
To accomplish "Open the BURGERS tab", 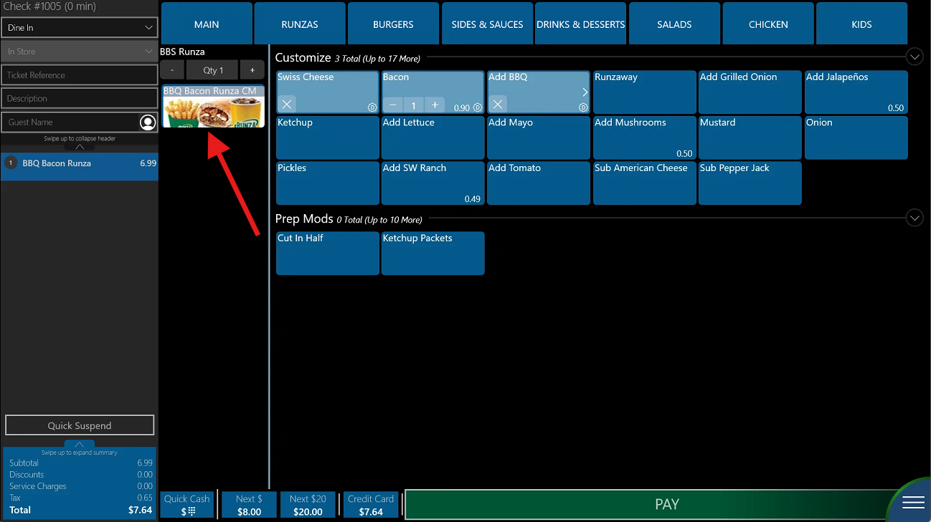I will point(393,24).
